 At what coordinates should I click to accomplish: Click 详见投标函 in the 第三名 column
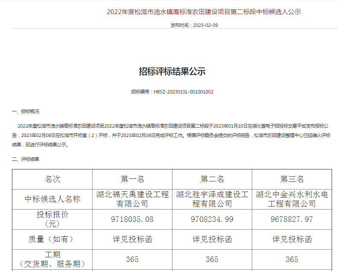click(x=291, y=239)
